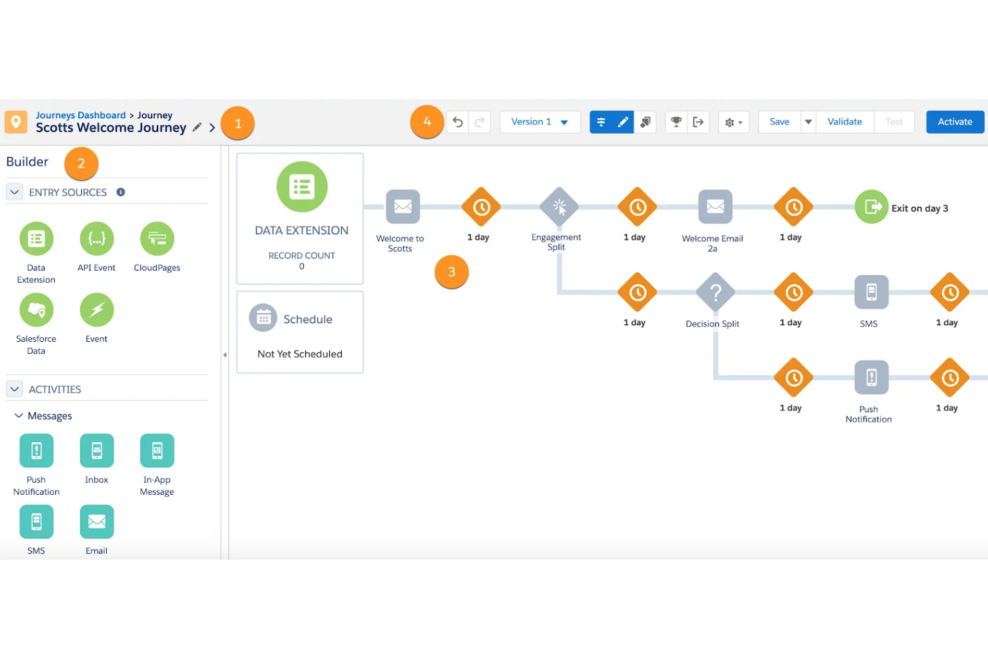Click the Validate button
Viewport: 988px width, 659px height.
tap(844, 122)
